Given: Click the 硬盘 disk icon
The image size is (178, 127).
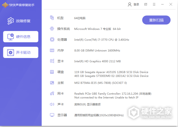Looking at the screenshot, I should pos(52,72).
